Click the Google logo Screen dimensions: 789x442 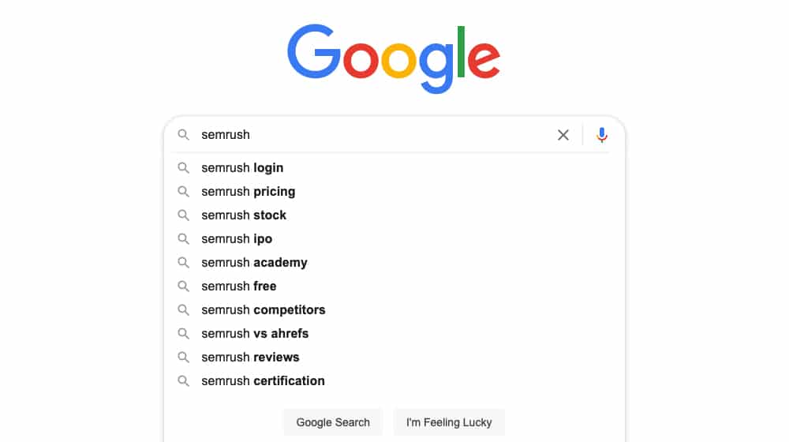[x=394, y=58]
